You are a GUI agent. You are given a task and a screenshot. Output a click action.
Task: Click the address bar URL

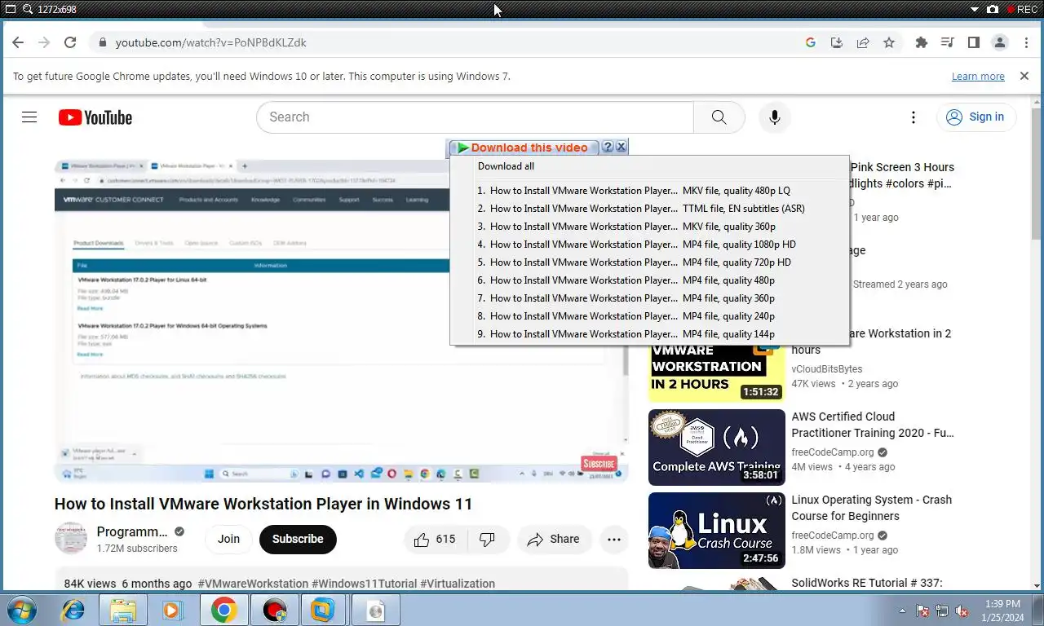[x=210, y=42]
